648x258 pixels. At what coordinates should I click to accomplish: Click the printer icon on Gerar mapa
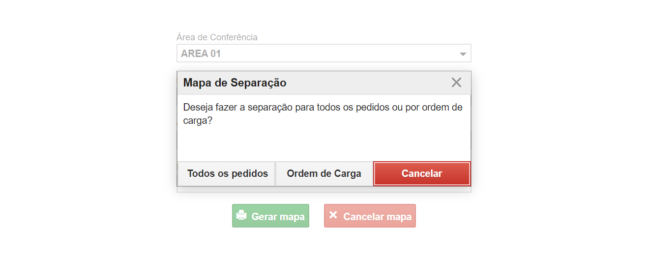pos(241,215)
